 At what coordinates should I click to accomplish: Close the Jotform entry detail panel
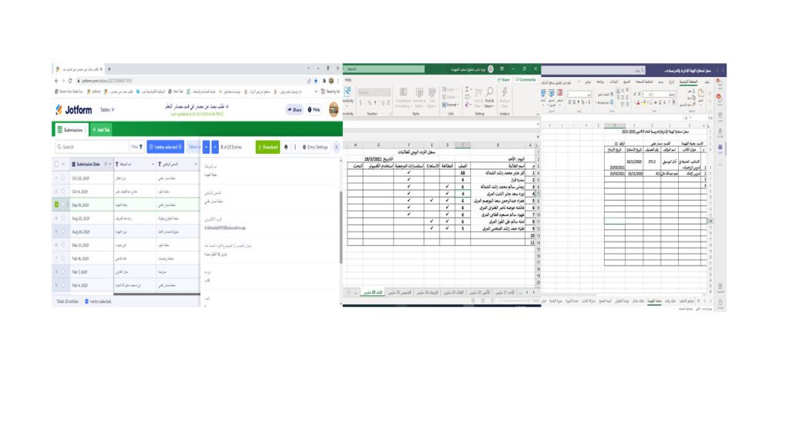[337, 147]
